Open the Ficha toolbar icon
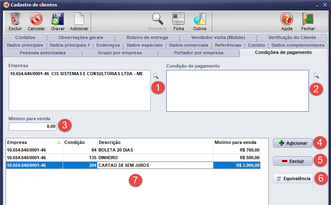 (x=178, y=19)
